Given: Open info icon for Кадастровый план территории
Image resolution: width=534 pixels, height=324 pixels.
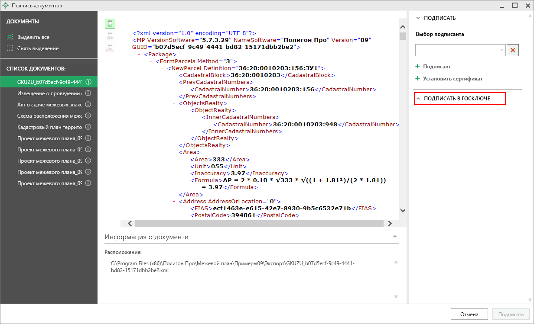Looking at the screenshot, I should click(x=88, y=127).
